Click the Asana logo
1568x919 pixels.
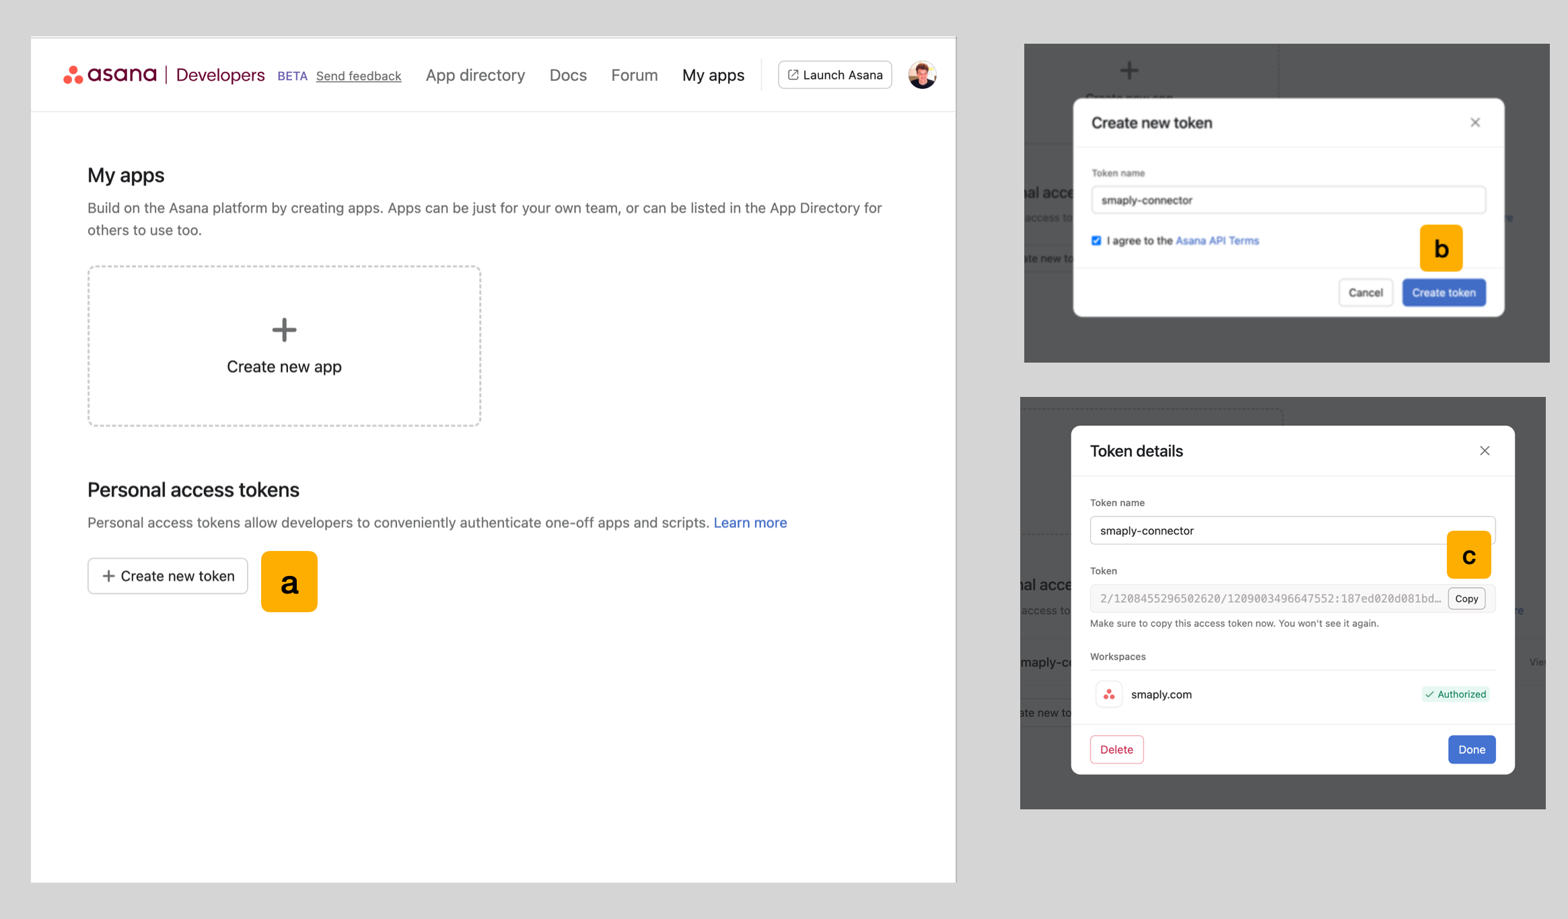click(x=110, y=75)
